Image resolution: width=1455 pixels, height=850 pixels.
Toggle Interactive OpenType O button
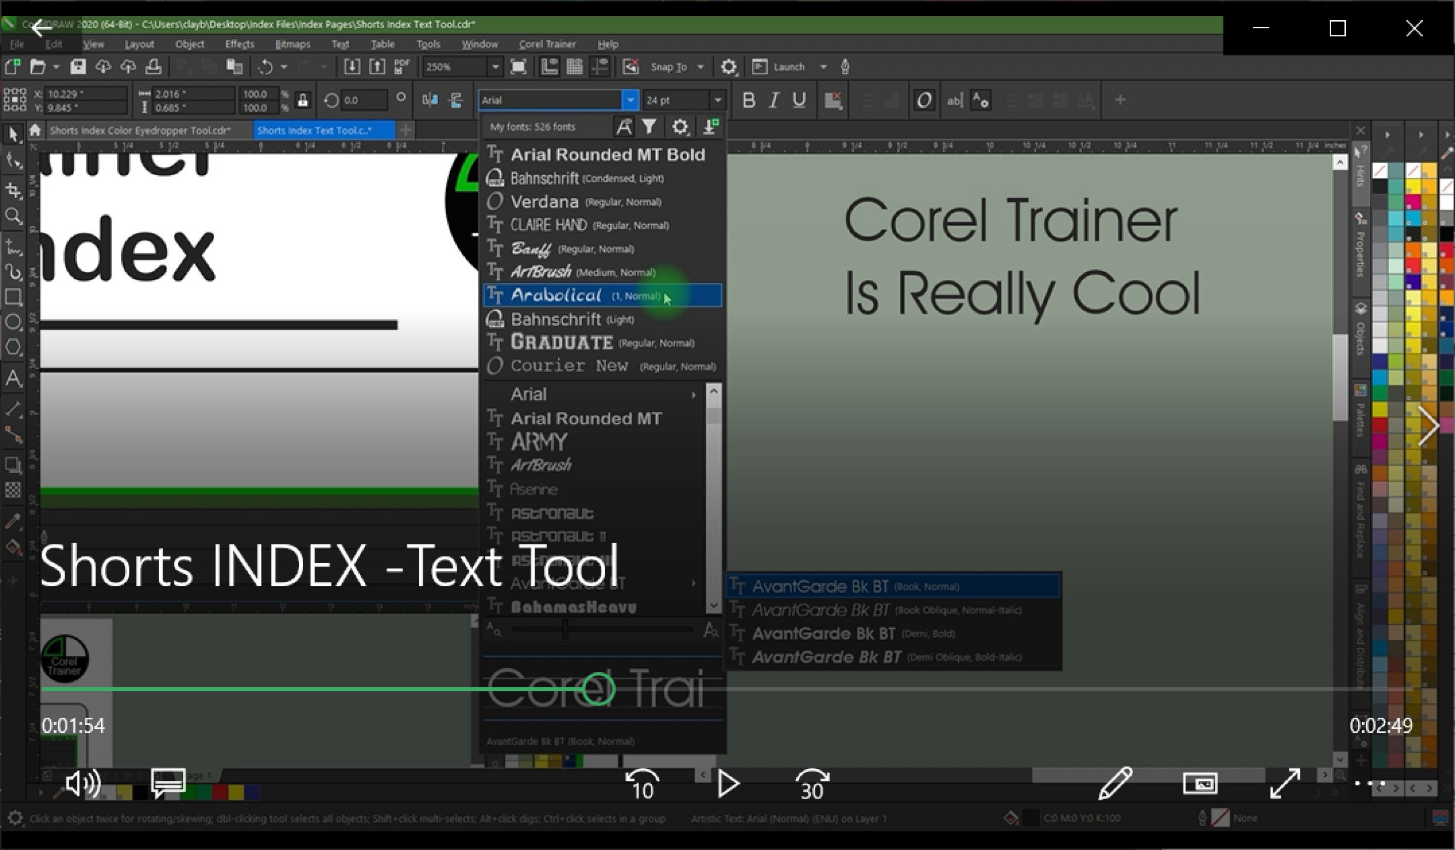tap(924, 101)
